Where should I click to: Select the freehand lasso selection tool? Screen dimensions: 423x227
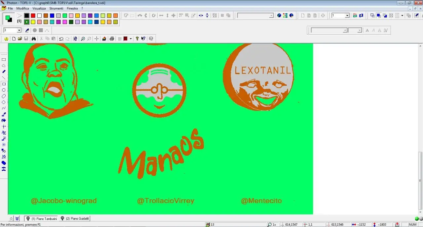coord(4,66)
